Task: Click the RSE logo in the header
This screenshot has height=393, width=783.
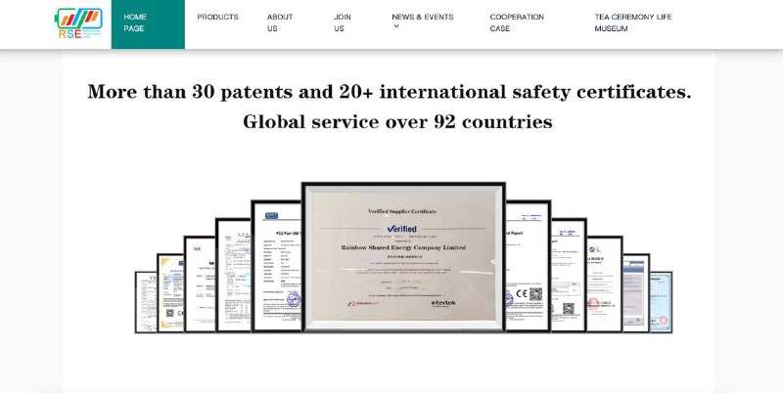Action: [78, 23]
